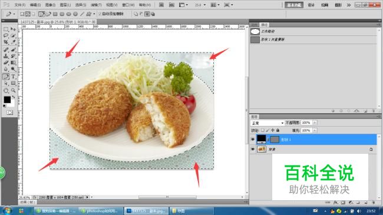Select the Brush tool

pyautogui.click(x=13, y=49)
